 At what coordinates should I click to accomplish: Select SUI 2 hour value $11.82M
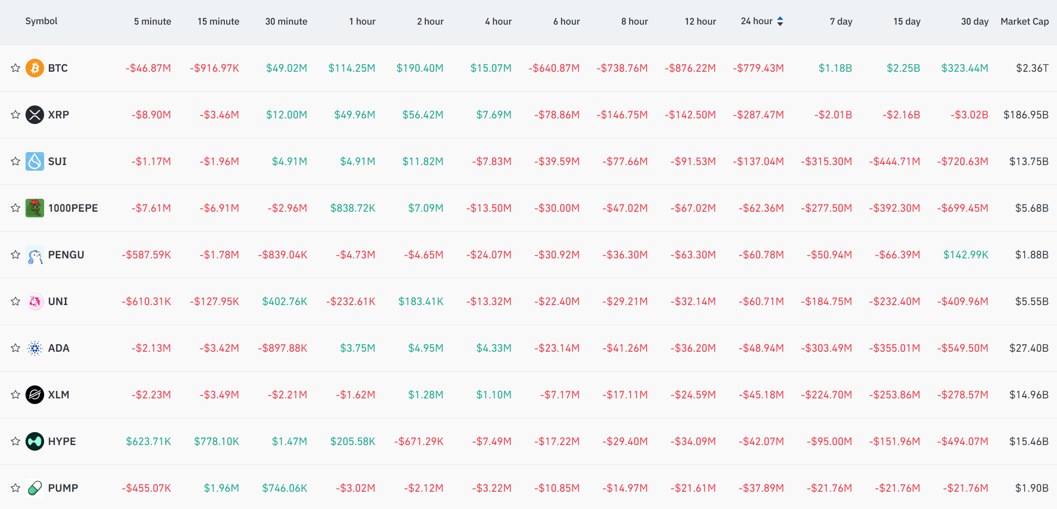pyautogui.click(x=423, y=161)
